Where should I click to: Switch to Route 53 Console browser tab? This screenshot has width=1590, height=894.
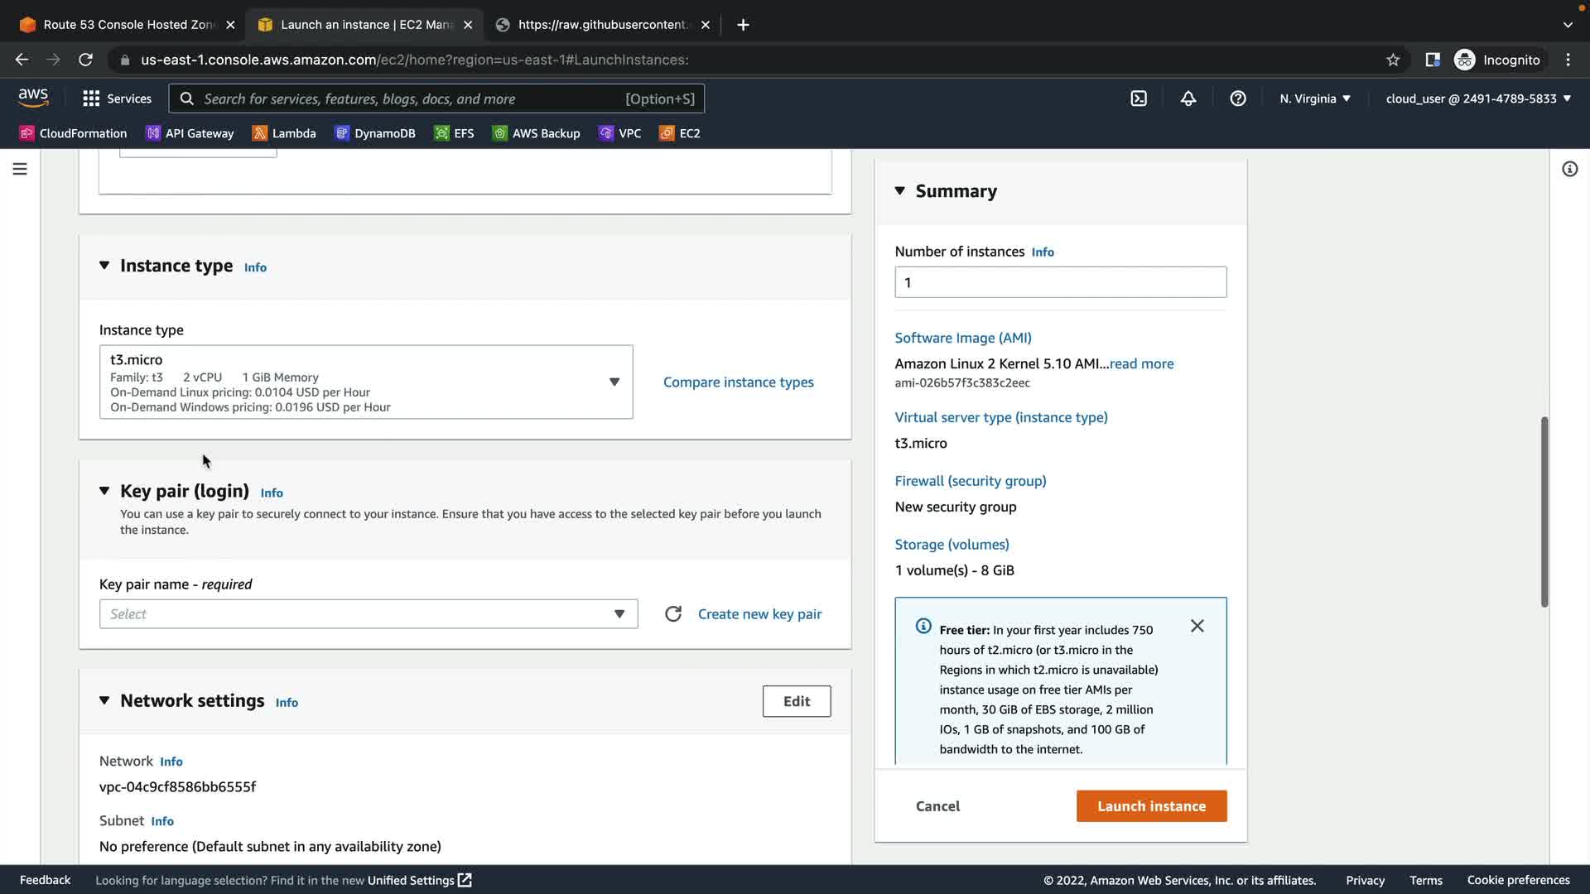[x=128, y=25]
